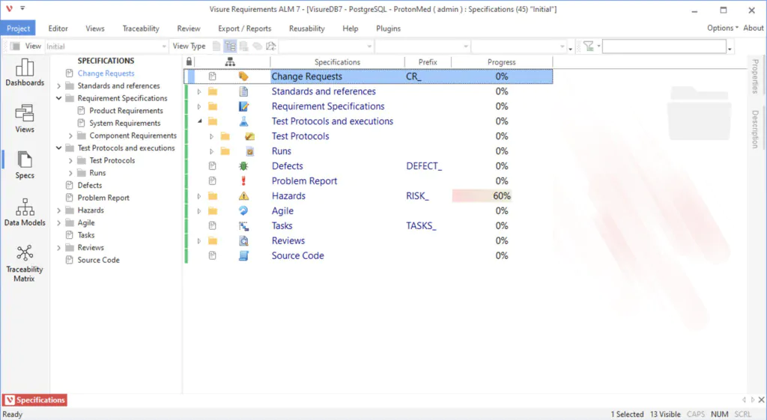Click the Hazards 60% progress bar
767x420 pixels.
coord(482,196)
